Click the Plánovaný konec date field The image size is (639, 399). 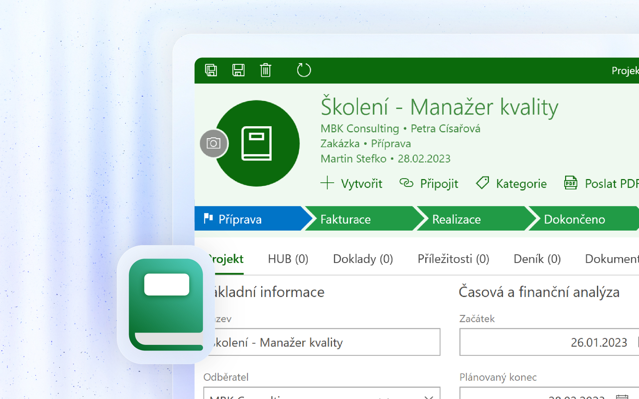tap(549, 393)
